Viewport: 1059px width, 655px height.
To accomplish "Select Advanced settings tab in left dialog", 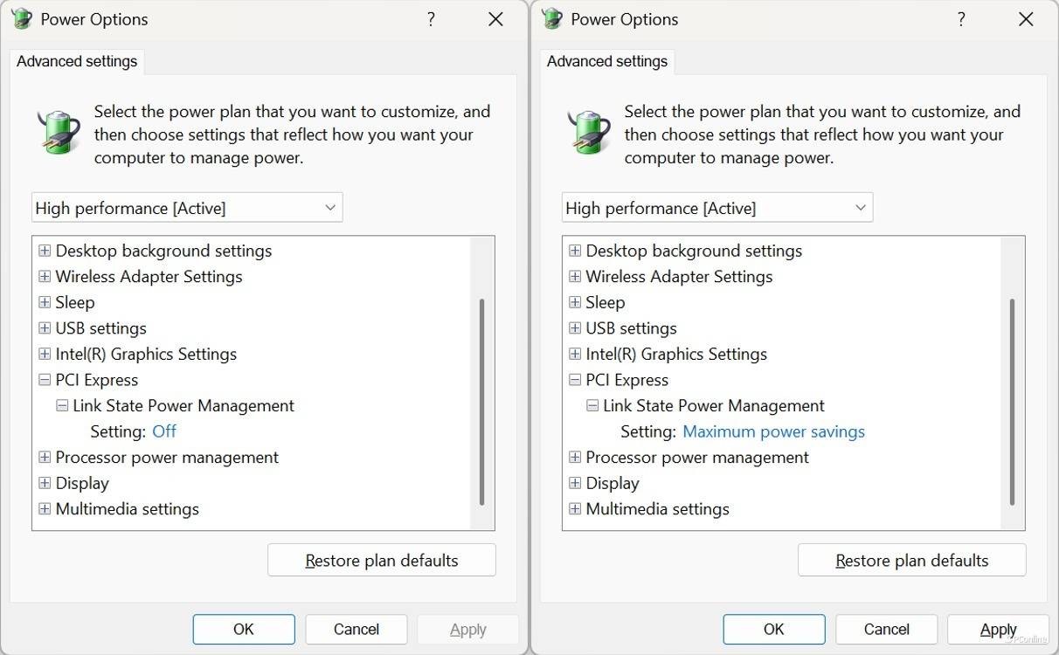I will tap(77, 61).
